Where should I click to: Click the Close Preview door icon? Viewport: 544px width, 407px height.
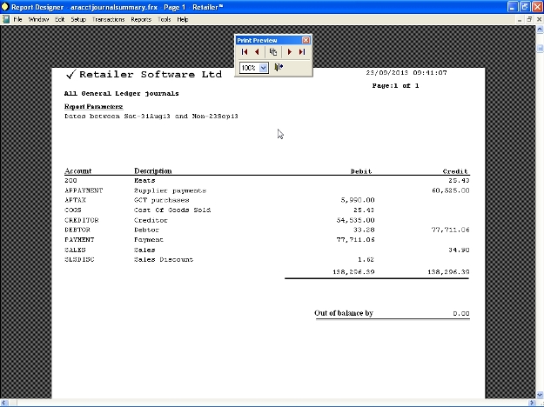[x=279, y=67]
